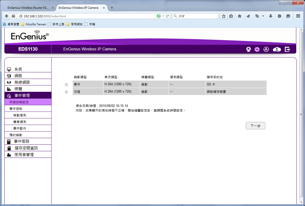Open 預約錄影 in the sidebar
The image size is (305, 206).
tap(28, 135)
